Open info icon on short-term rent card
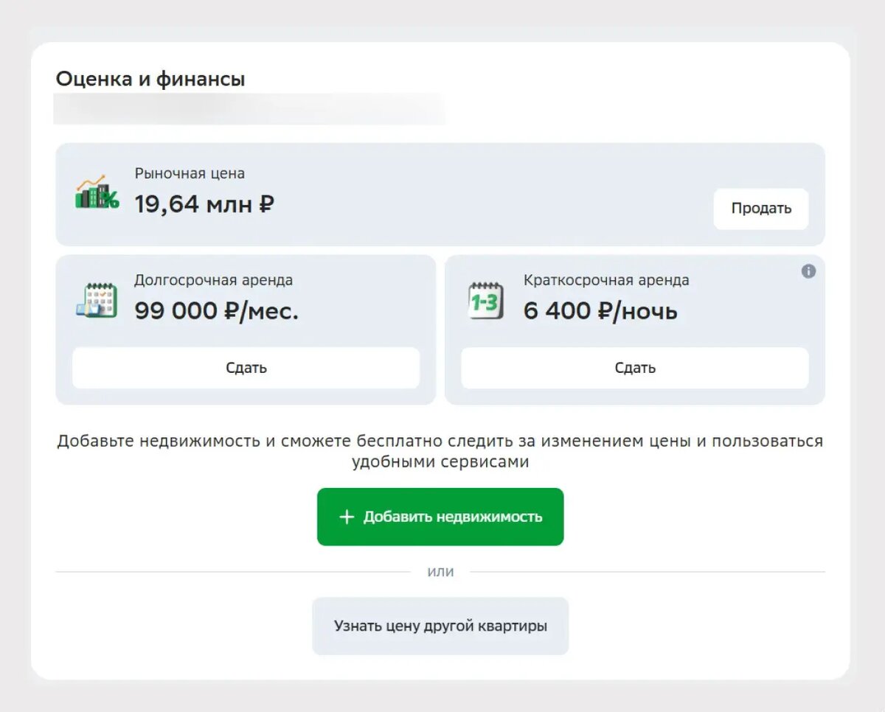The width and height of the screenshot is (885, 712). click(808, 271)
